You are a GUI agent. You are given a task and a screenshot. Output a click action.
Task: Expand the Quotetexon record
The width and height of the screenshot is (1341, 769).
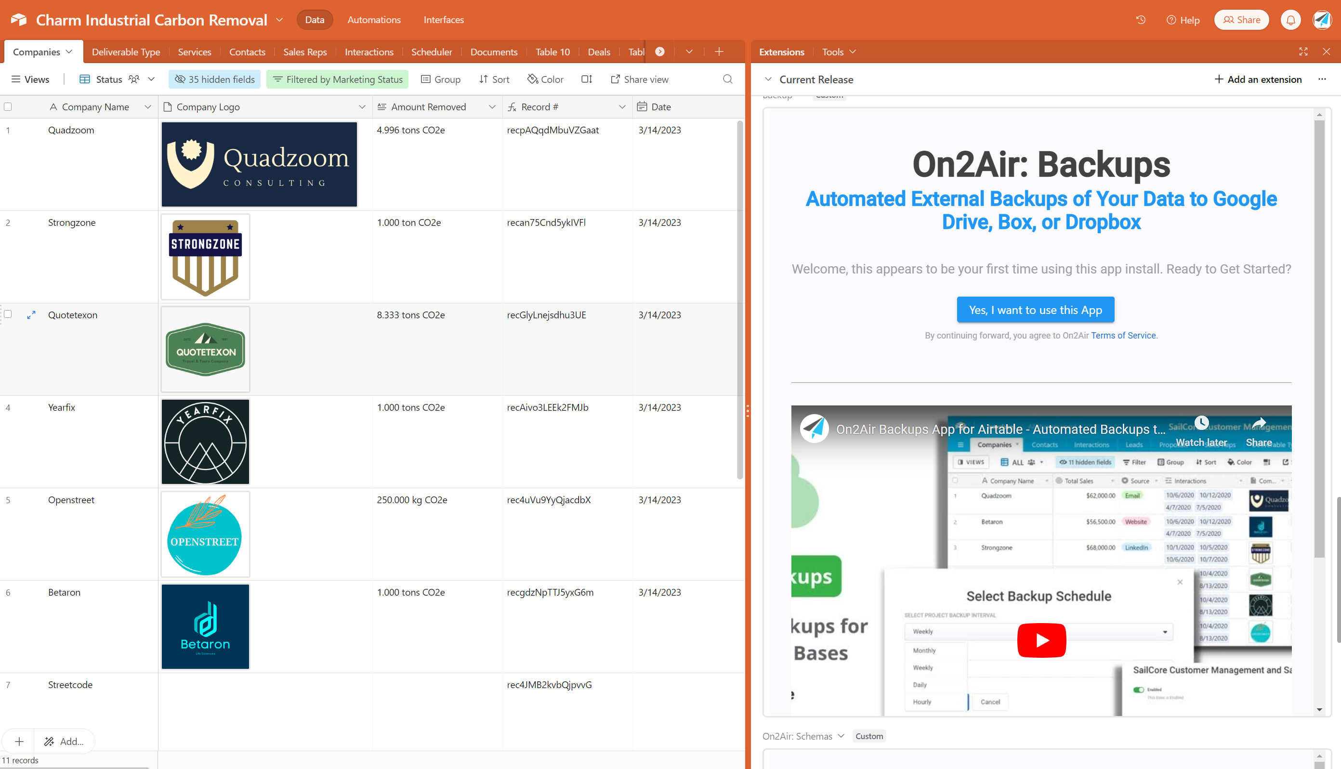[31, 314]
